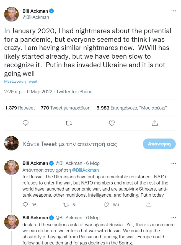
Task: Open the 5.983 likes list
Action: coord(132,108)
